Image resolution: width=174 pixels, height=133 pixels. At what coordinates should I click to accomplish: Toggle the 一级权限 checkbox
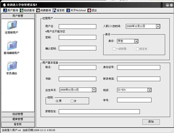point(114,49)
